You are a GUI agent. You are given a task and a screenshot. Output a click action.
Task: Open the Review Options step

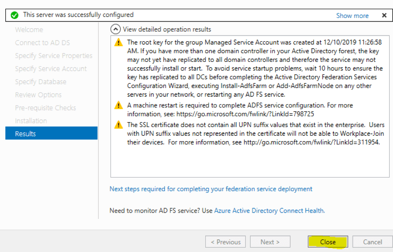tap(38, 95)
